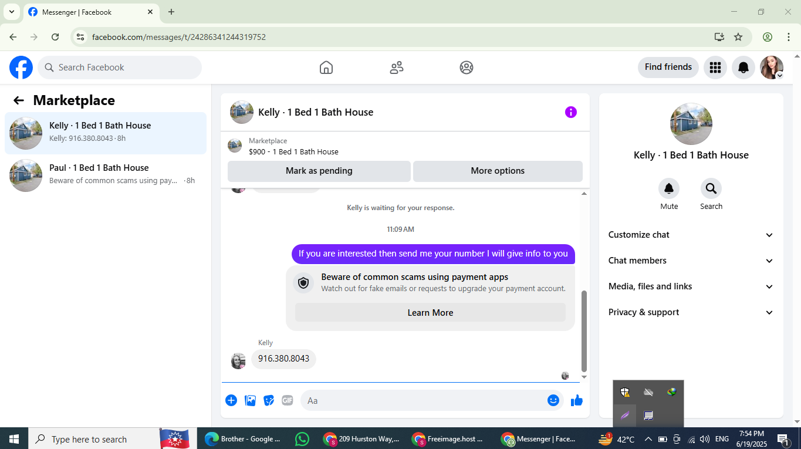Switch to Freeimage.host taskbar item
Viewport: 801px width, 449px height.
[x=450, y=439]
